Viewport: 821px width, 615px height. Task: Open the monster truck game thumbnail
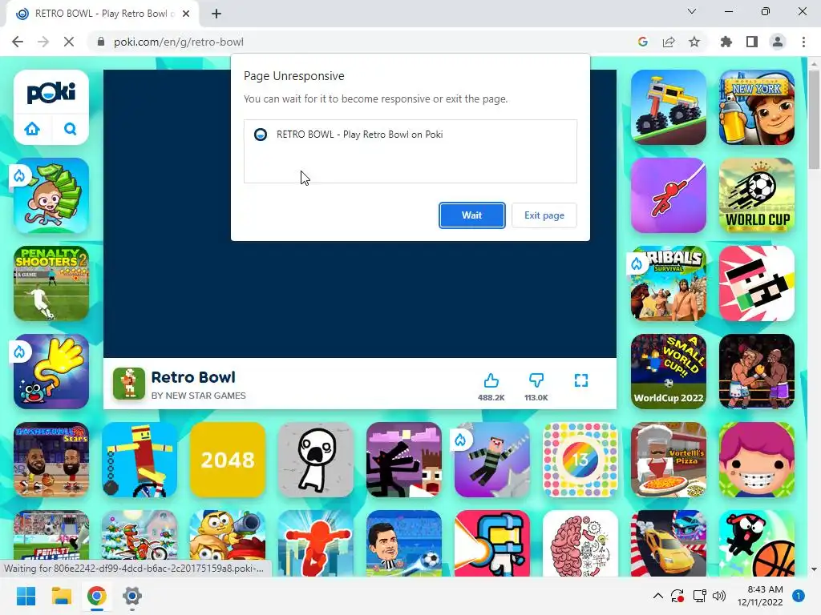click(669, 107)
